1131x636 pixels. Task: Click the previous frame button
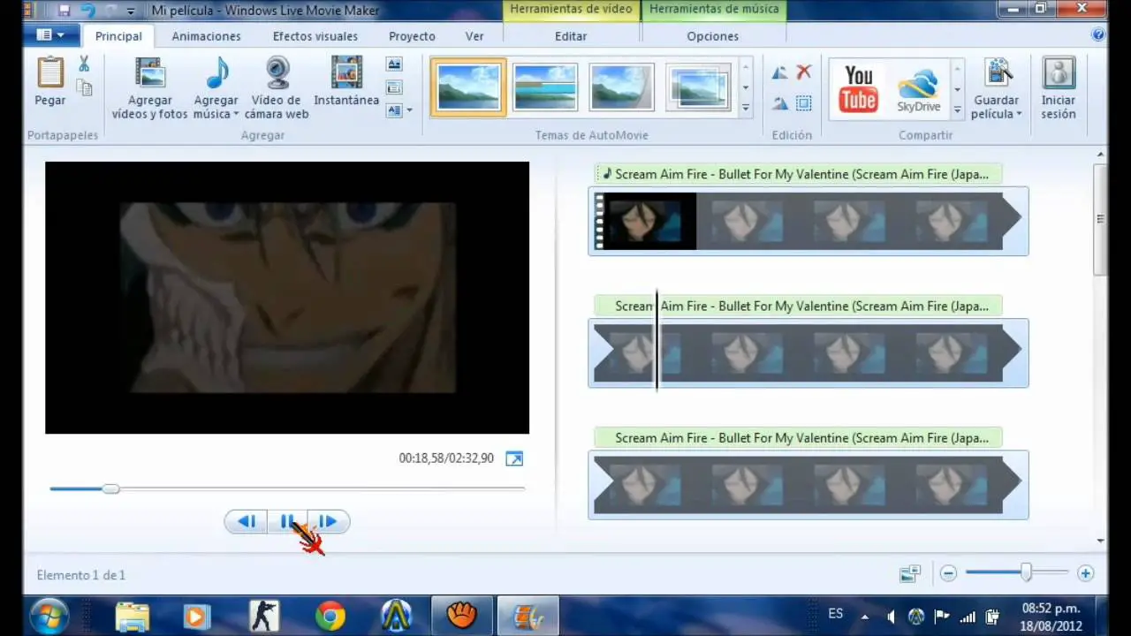(x=247, y=522)
